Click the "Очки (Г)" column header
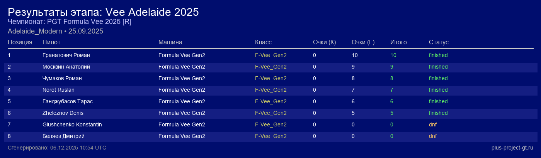Viewport: 541px width, 158px height. [363, 42]
